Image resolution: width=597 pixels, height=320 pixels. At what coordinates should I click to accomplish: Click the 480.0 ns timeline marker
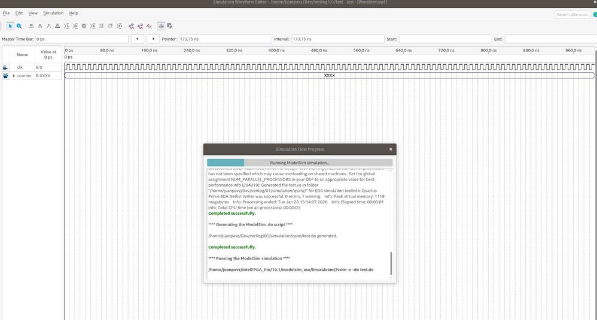point(319,50)
